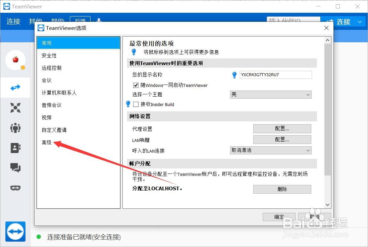Click the TeamViewer icon in the main title bar
Screen dimensions: 368x247
[7, 6]
